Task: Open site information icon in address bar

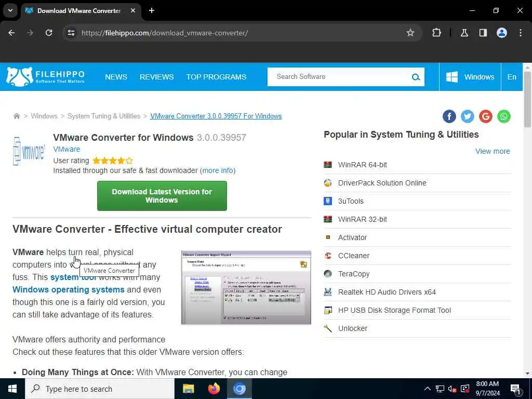Action: 71,33
